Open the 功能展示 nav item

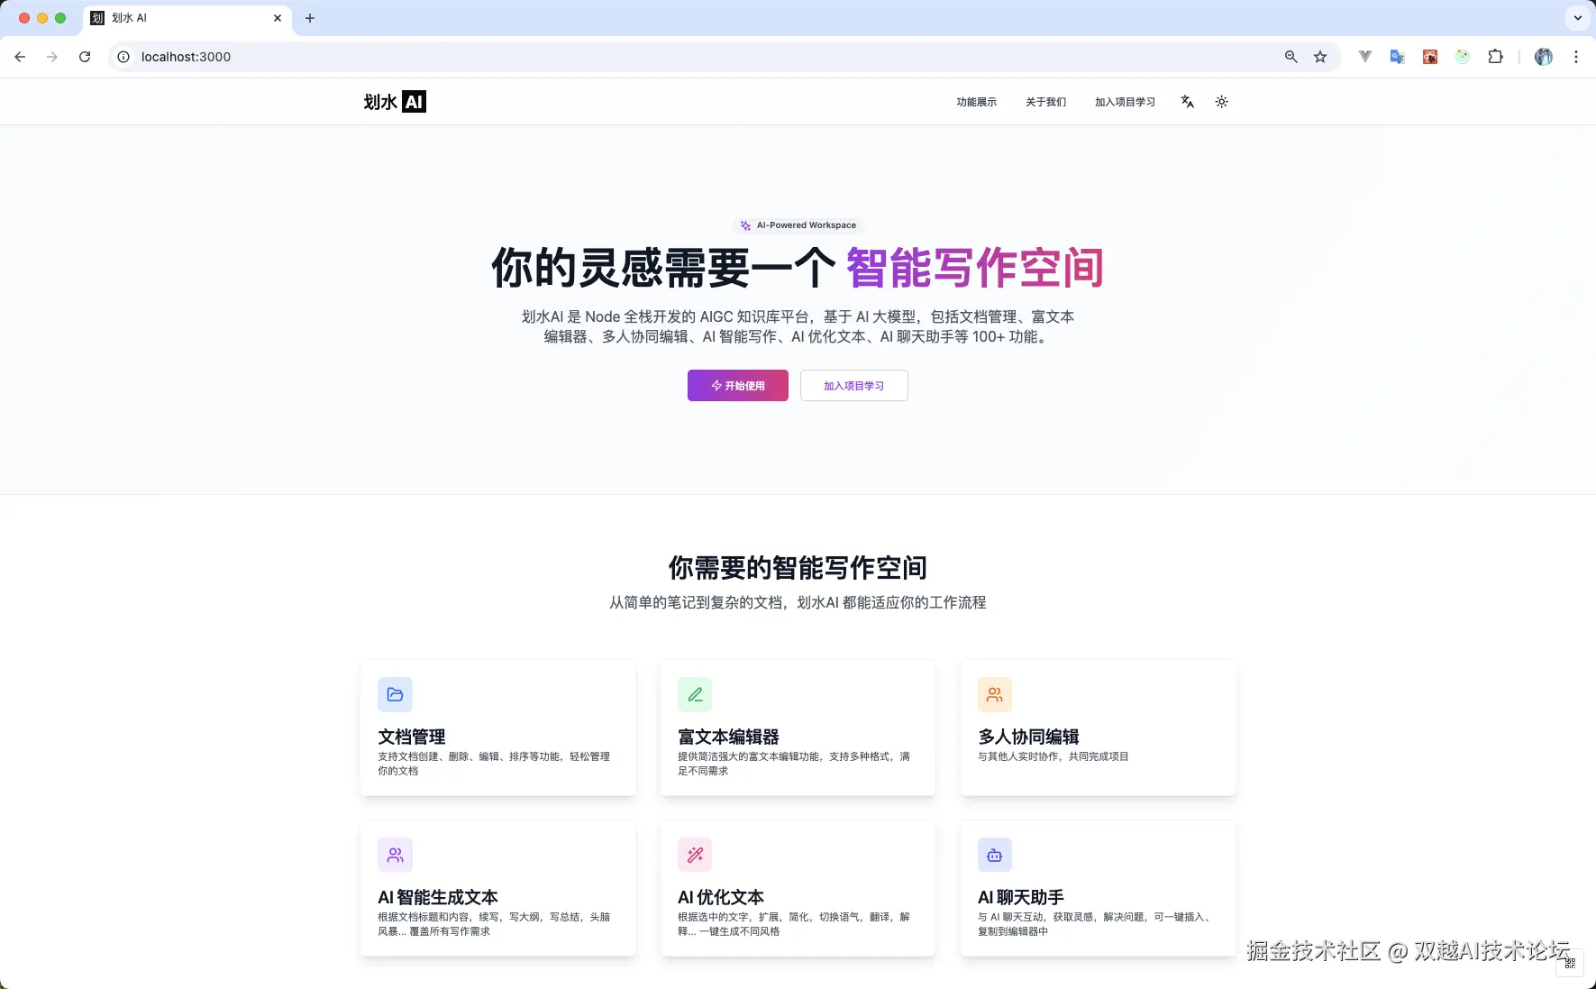pos(976,102)
